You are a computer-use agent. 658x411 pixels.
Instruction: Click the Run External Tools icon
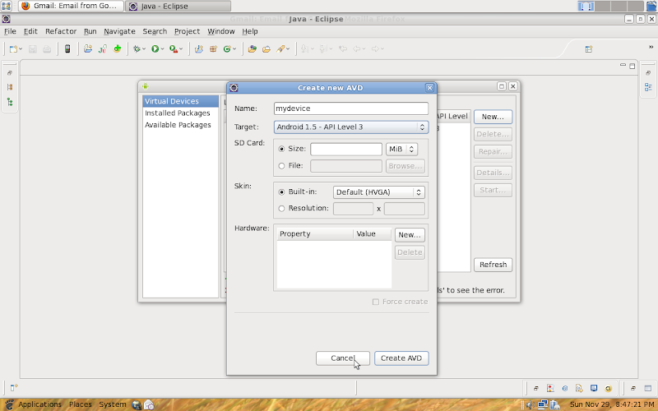pos(174,49)
